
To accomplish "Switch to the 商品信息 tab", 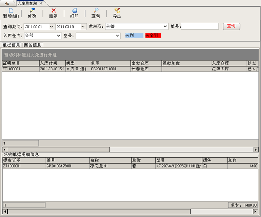I will [33, 45].
